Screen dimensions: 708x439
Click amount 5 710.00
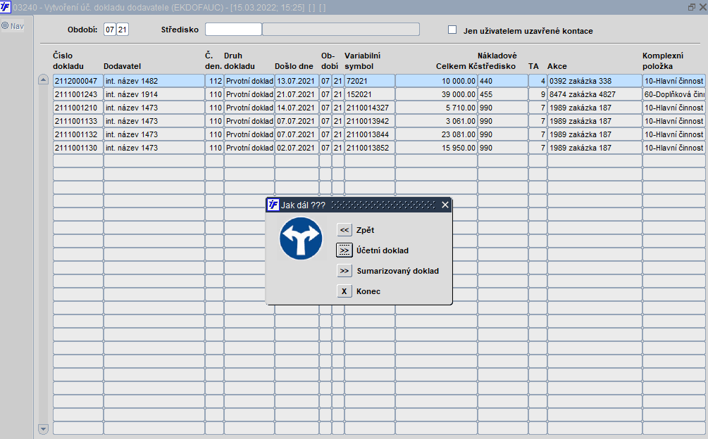[x=436, y=108]
